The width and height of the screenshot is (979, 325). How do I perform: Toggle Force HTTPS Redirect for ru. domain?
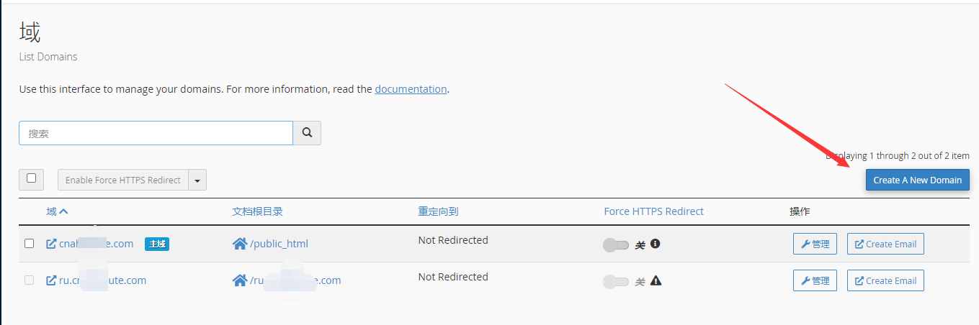[616, 282]
